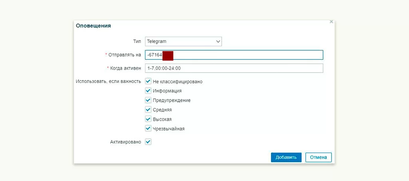Click the Когда активен time period field
Screen dimensions: 409x181
point(234,68)
